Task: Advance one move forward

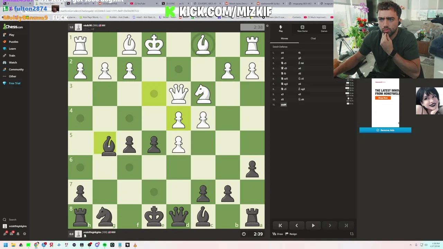Action: click(x=329, y=225)
